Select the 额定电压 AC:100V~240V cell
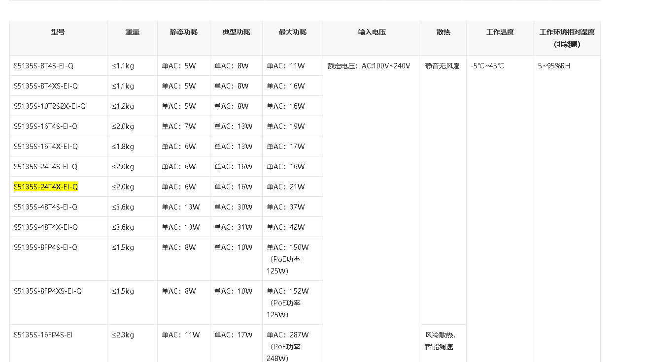Viewport: 647px width, 362px height. click(x=367, y=65)
